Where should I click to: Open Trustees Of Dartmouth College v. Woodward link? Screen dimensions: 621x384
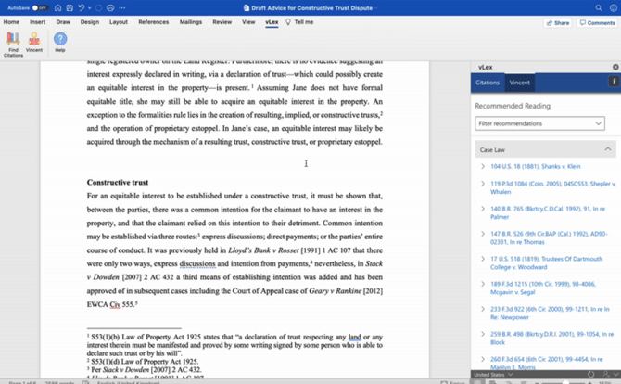click(546, 262)
